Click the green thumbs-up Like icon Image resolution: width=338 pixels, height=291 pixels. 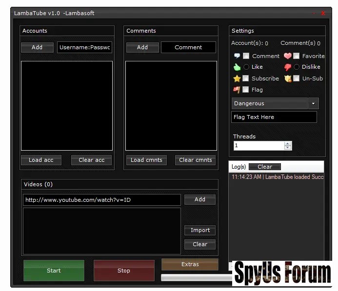[237, 67]
